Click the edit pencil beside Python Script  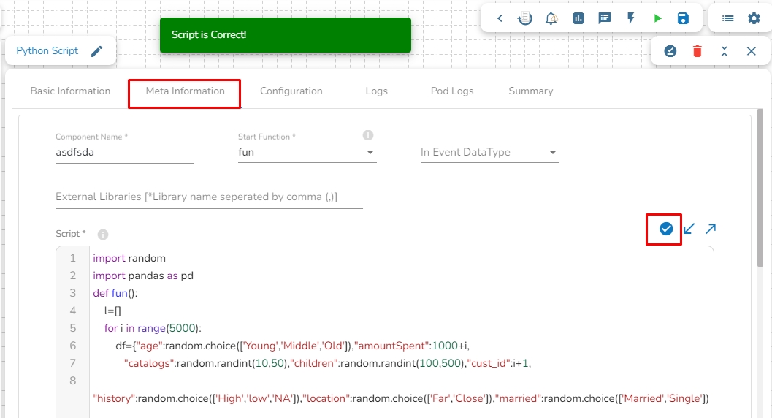tap(96, 51)
